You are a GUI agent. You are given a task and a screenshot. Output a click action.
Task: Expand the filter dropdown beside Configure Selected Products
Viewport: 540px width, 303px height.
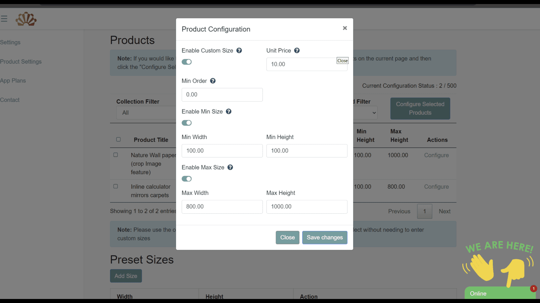[x=366, y=113]
